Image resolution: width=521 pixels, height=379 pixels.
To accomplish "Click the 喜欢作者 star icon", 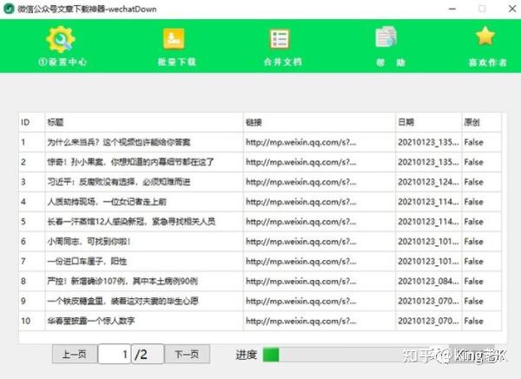I will 485,36.
